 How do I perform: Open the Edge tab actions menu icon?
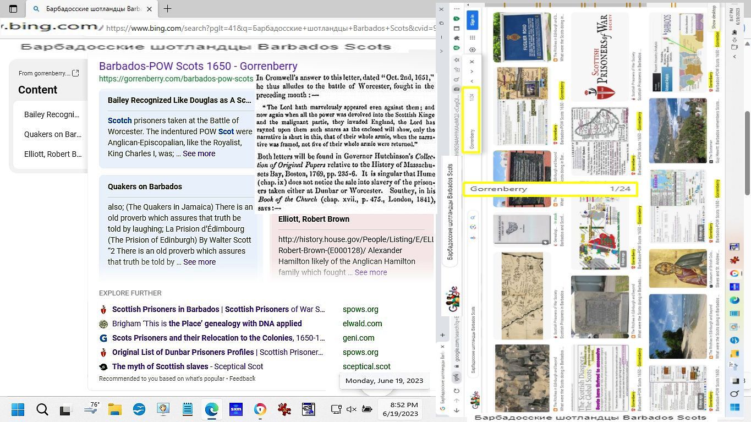tap(13, 9)
